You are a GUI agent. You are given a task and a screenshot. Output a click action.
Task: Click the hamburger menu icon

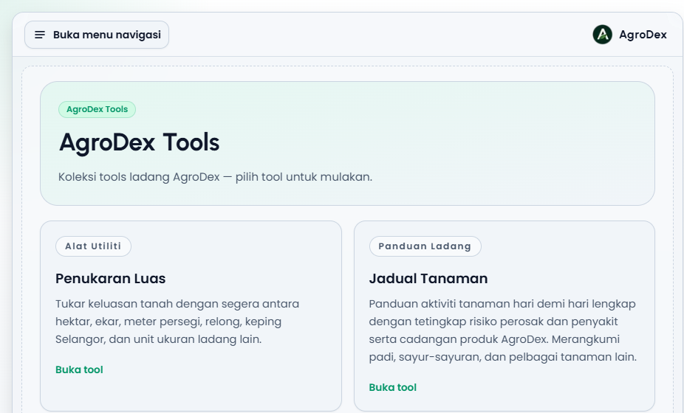40,35
